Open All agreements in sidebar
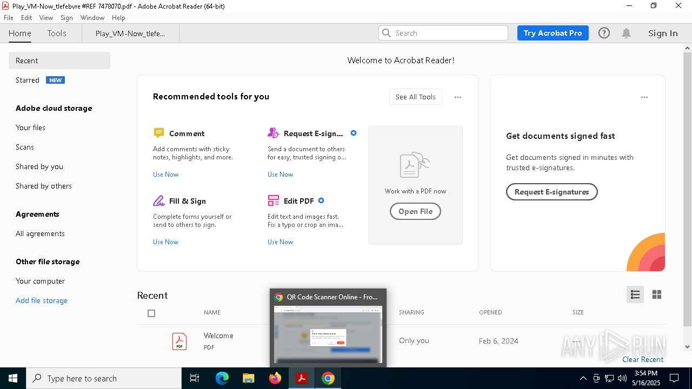 pos(40,233)
